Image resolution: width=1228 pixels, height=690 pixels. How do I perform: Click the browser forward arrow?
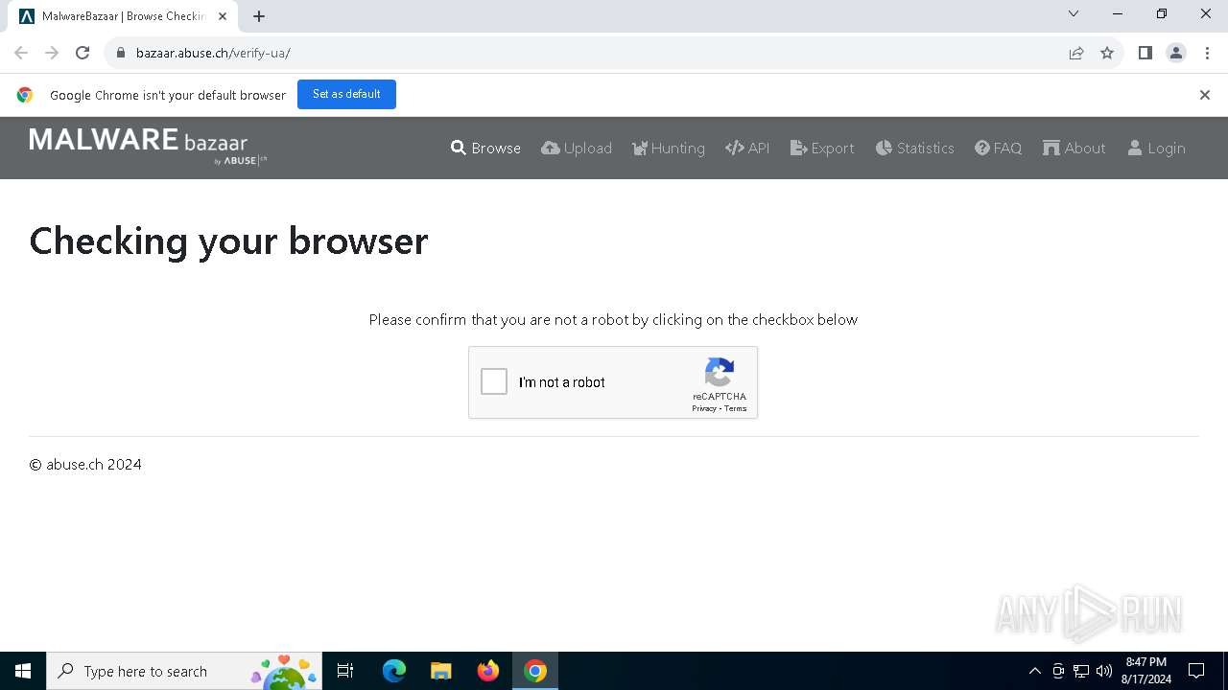tap(52, 53)
